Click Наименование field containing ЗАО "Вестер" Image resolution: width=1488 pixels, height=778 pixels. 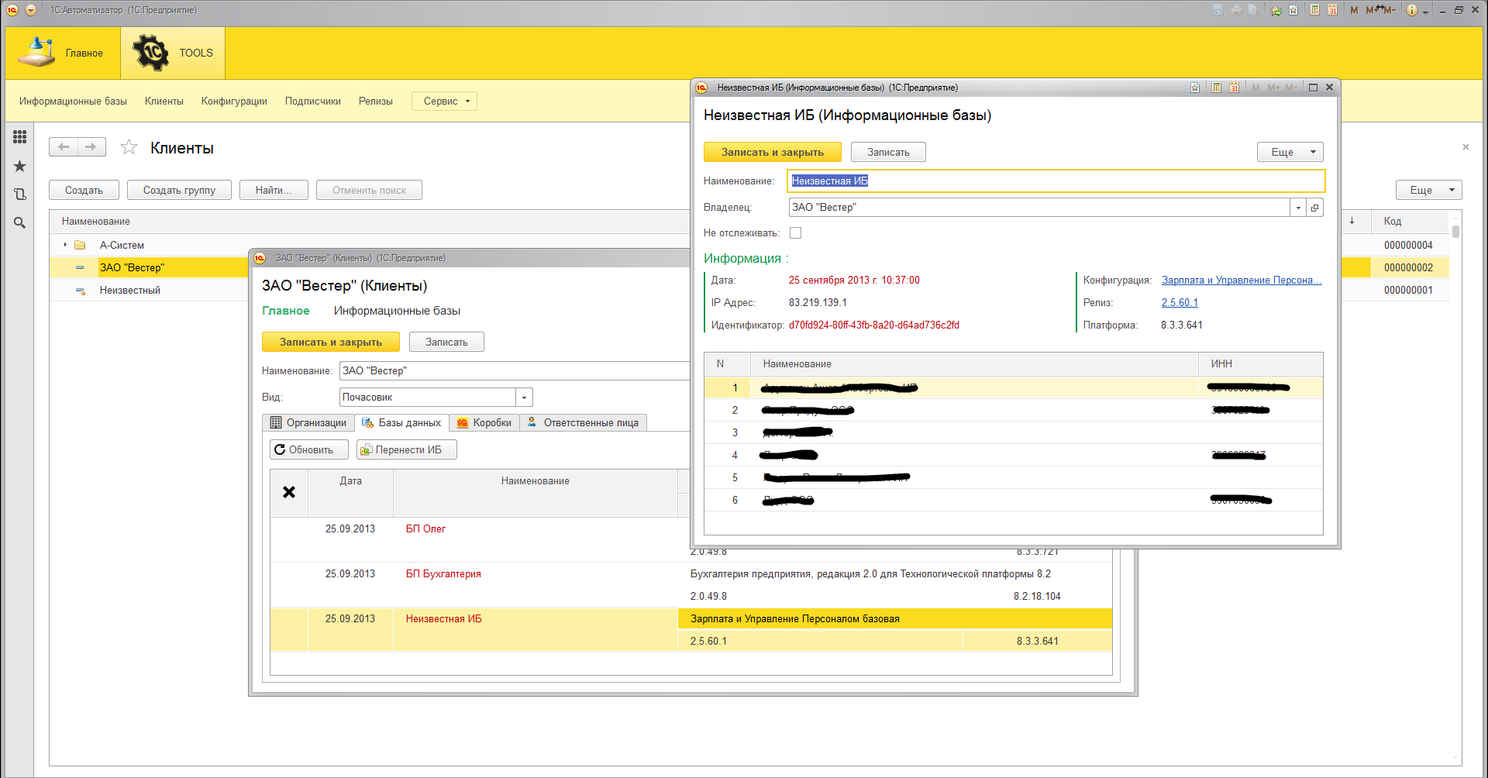pyautogui.click(x=515, y=370)
